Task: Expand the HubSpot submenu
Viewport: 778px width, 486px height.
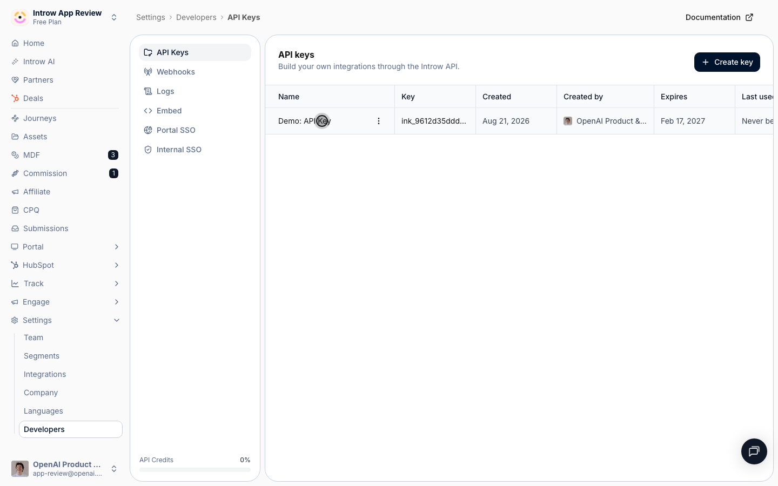Action: coord(117,265)
